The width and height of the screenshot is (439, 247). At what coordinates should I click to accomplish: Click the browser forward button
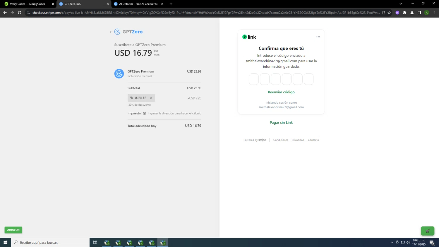pos(12,13)
